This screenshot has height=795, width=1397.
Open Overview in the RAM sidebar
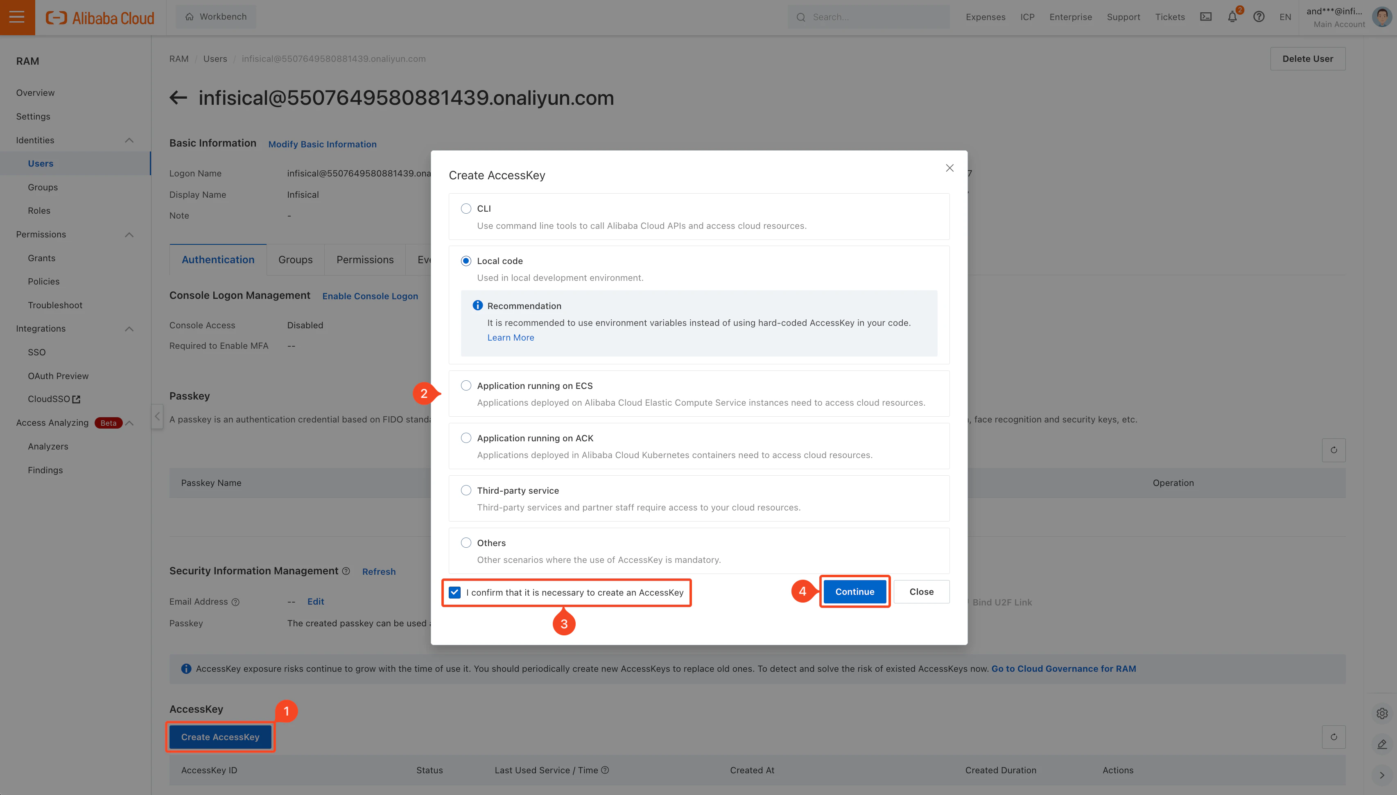coord(36,93)
